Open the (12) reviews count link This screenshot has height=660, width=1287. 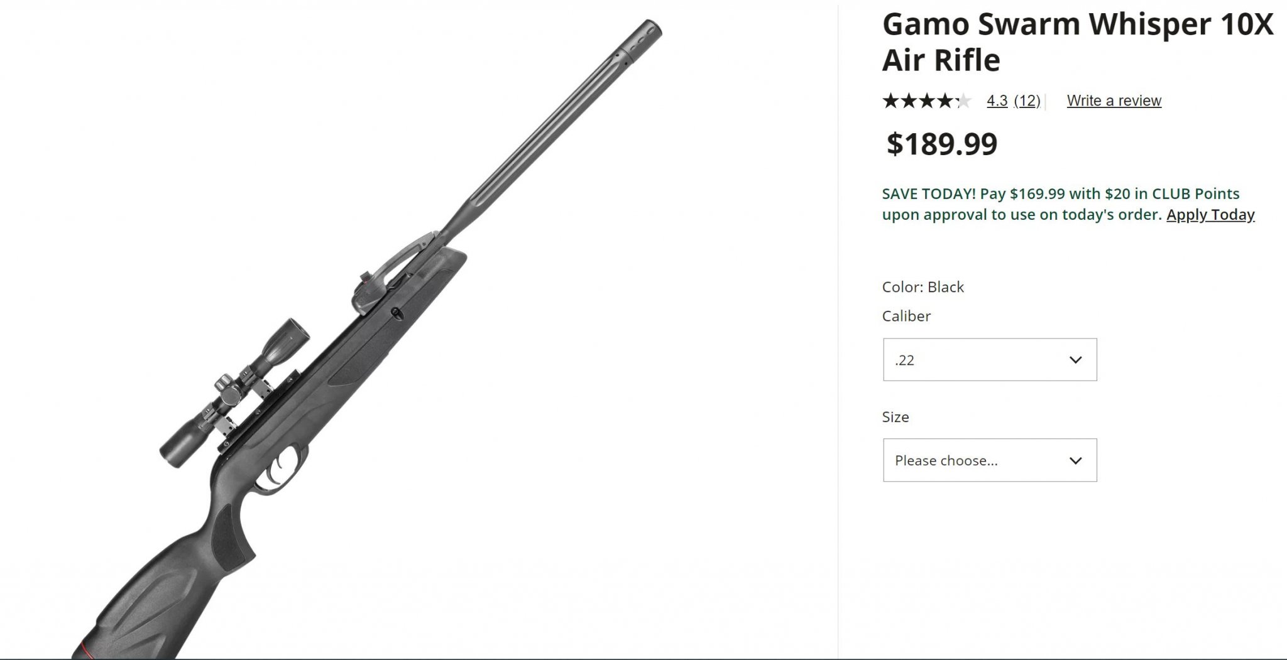(x=1027, y=100)
